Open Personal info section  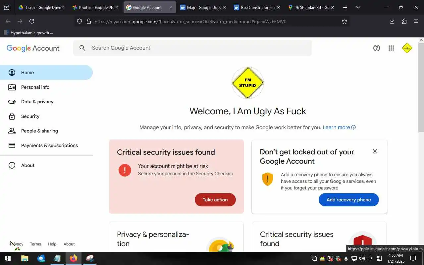pyautogui.click(x=46, y=87)
